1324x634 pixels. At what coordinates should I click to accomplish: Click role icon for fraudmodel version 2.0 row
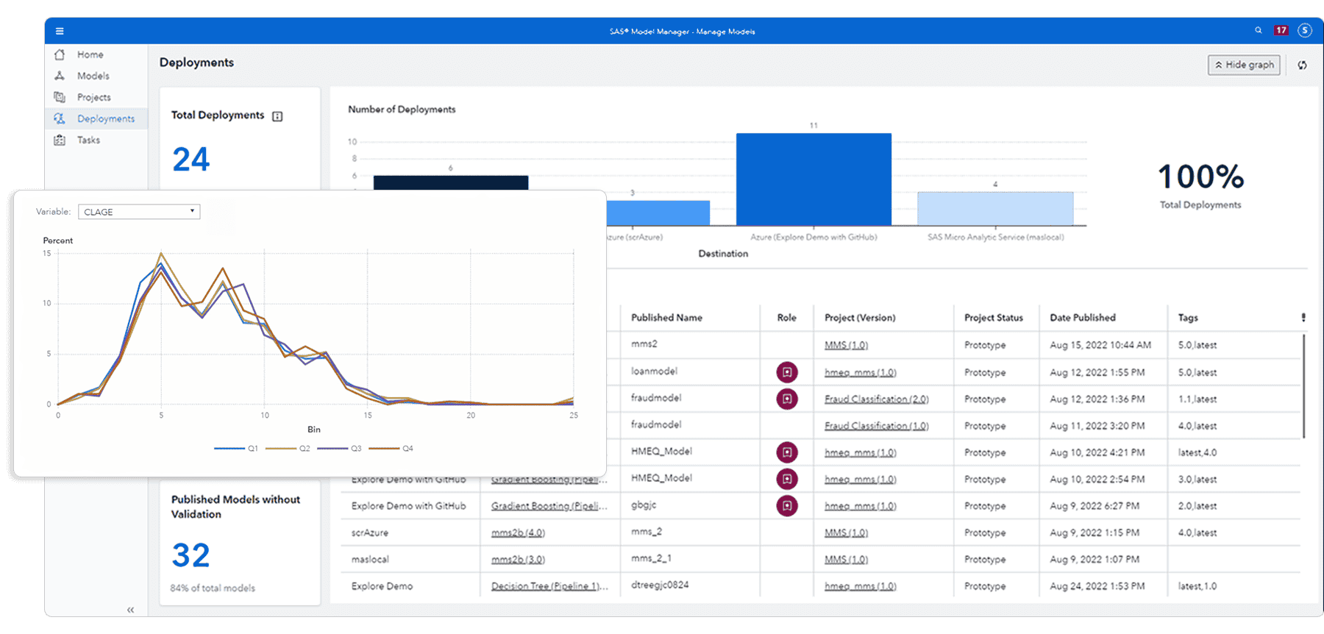tap(787, 399)
